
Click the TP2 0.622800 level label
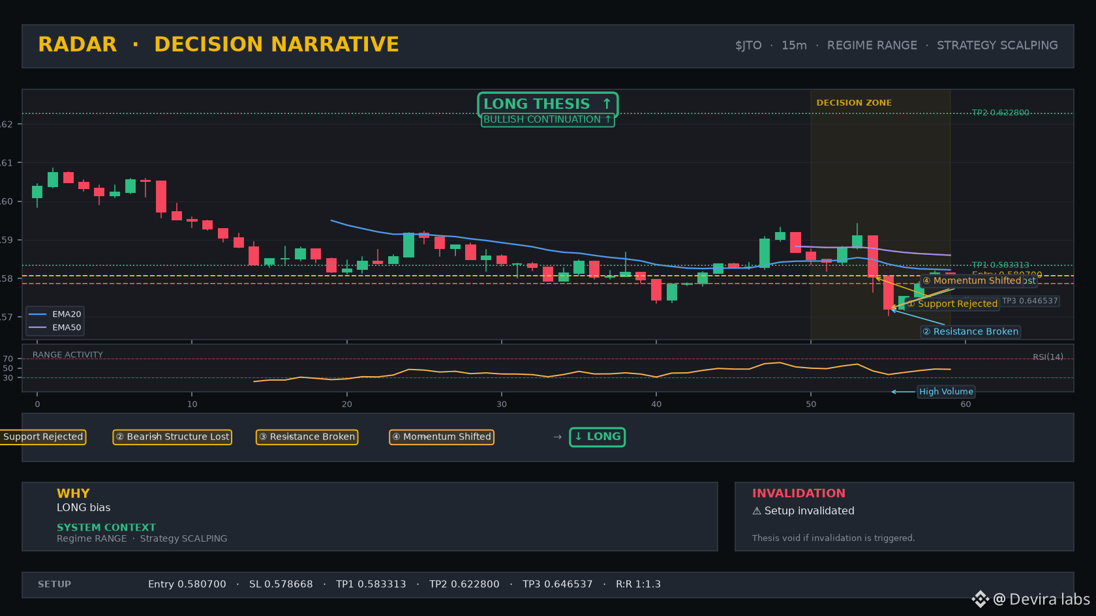point(1000,113)
